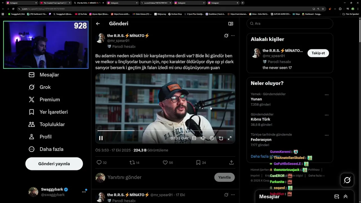Click the post author avatar
The height and width of the screenshot is (203, 361).
point(101,38)
